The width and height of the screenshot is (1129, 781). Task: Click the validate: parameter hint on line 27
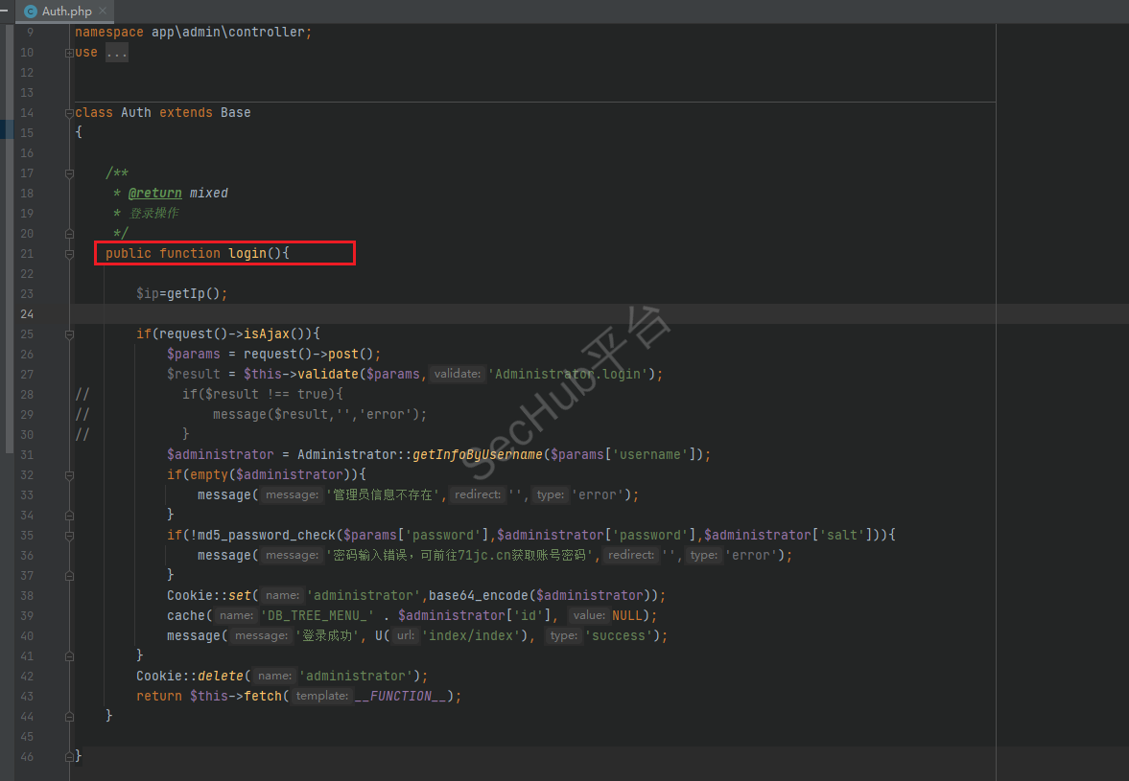pyautogui.click(x=457, y=375)
